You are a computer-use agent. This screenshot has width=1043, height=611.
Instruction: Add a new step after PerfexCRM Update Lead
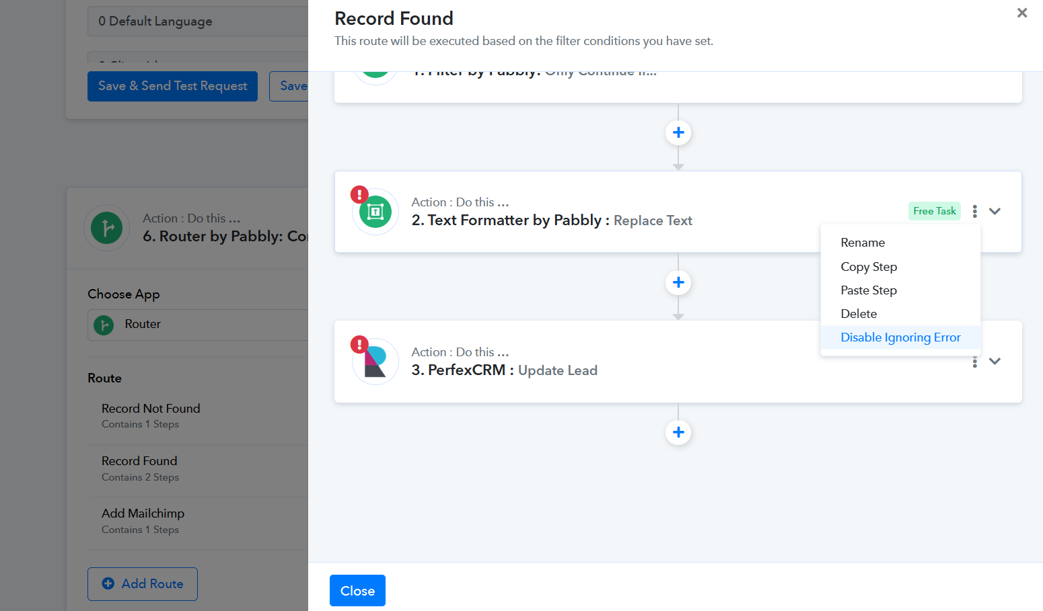[678, 432]
